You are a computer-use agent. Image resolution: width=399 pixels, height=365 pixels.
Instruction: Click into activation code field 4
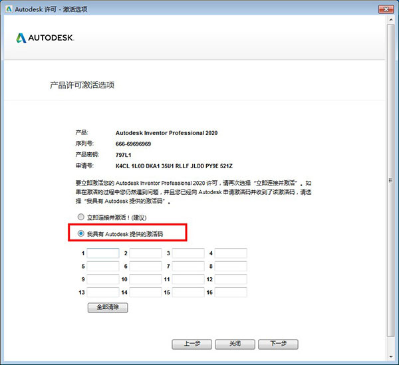pyautogui.click(x=231, y=253)
